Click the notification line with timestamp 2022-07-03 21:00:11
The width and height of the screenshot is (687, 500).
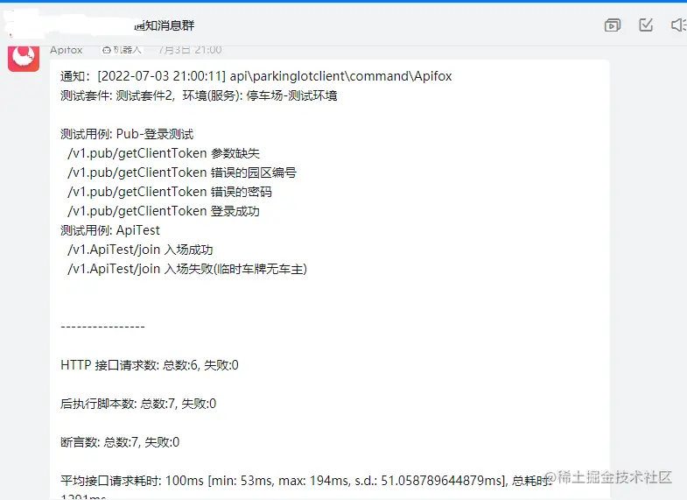(256, 76)
